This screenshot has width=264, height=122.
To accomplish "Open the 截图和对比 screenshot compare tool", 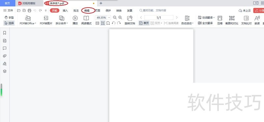I will click(232, 20).
